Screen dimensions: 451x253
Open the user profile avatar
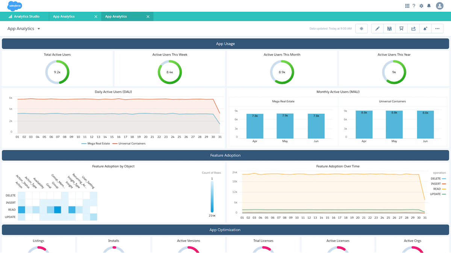440,6
